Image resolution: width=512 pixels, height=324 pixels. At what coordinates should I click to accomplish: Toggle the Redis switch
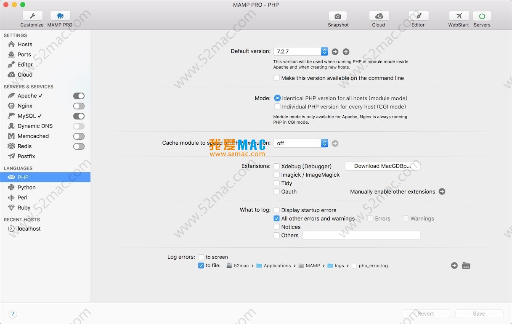[79, 146]
